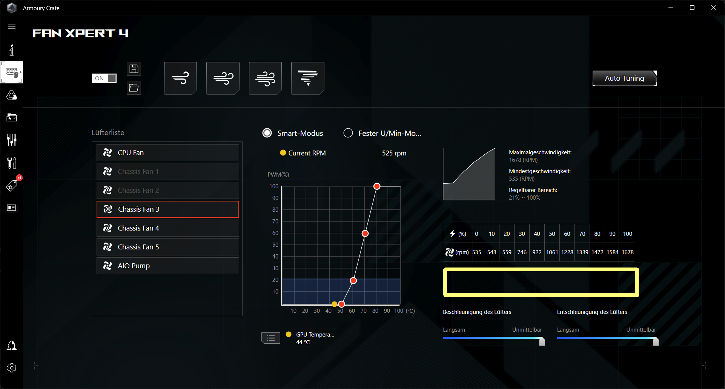The image size is (725, 389).
Task: Select Chassis Fan 3 in the list
Action: click(168, 209)
